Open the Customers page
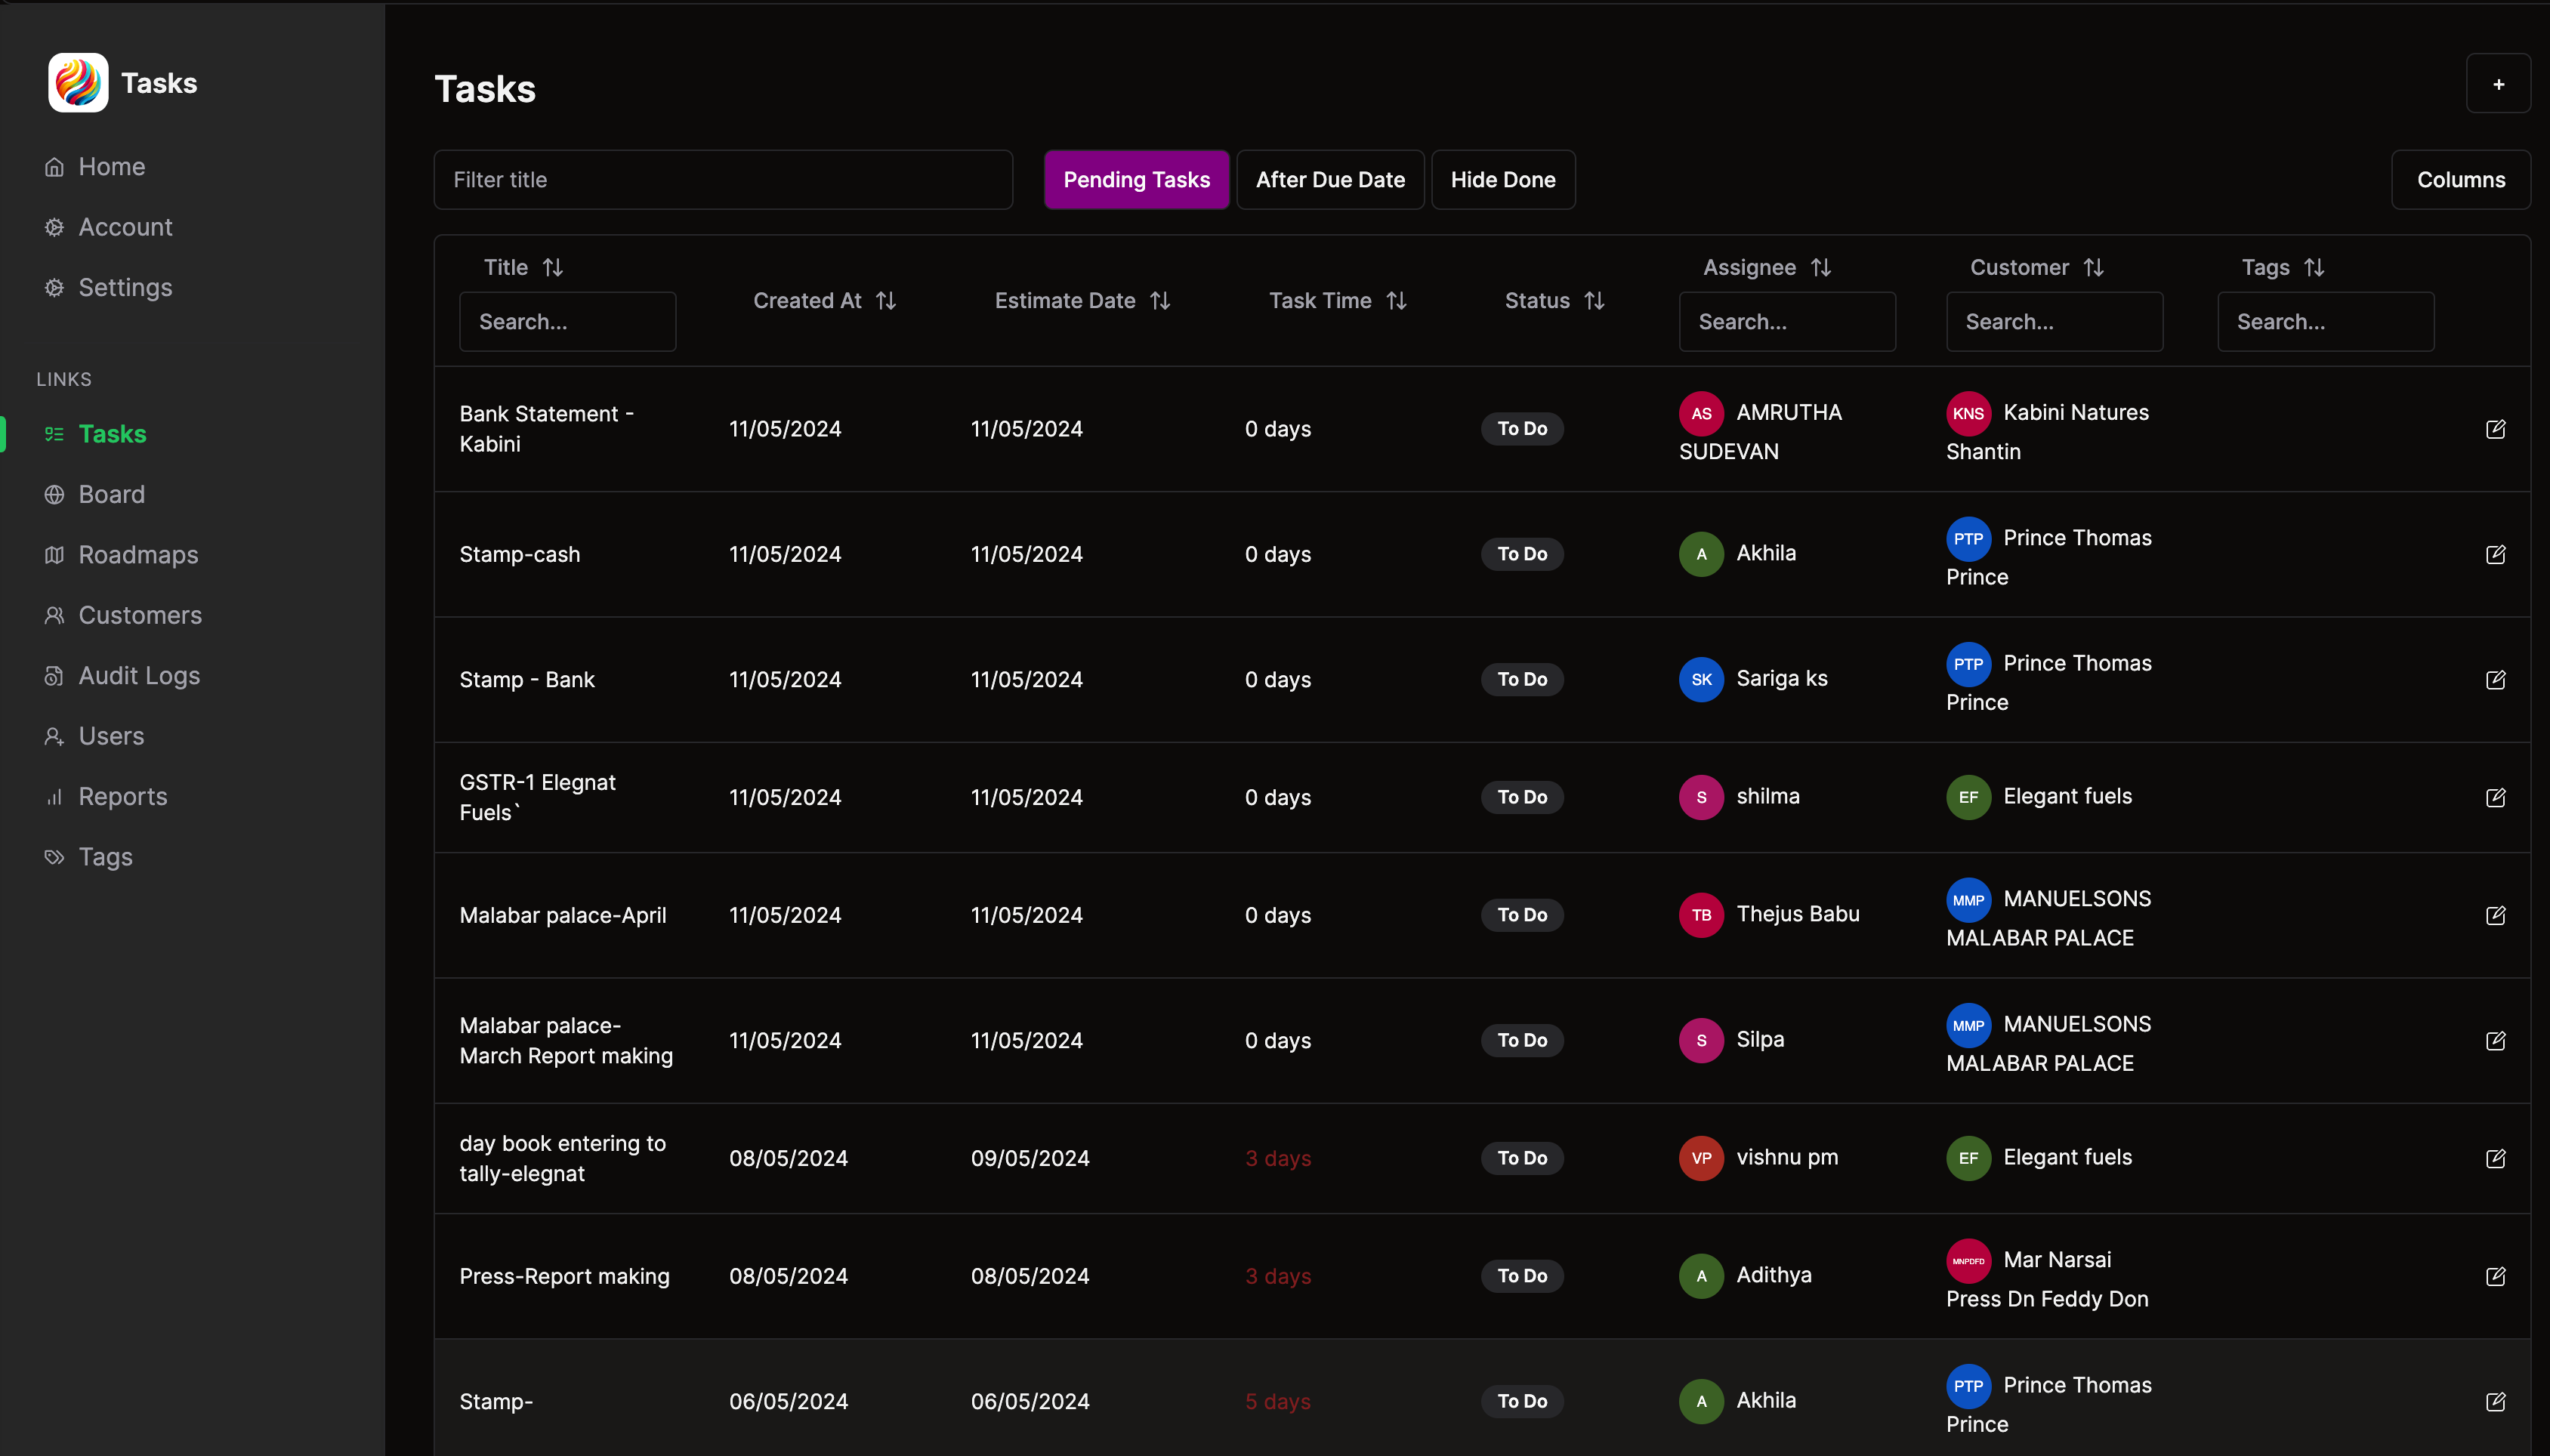 click(141, 615)
